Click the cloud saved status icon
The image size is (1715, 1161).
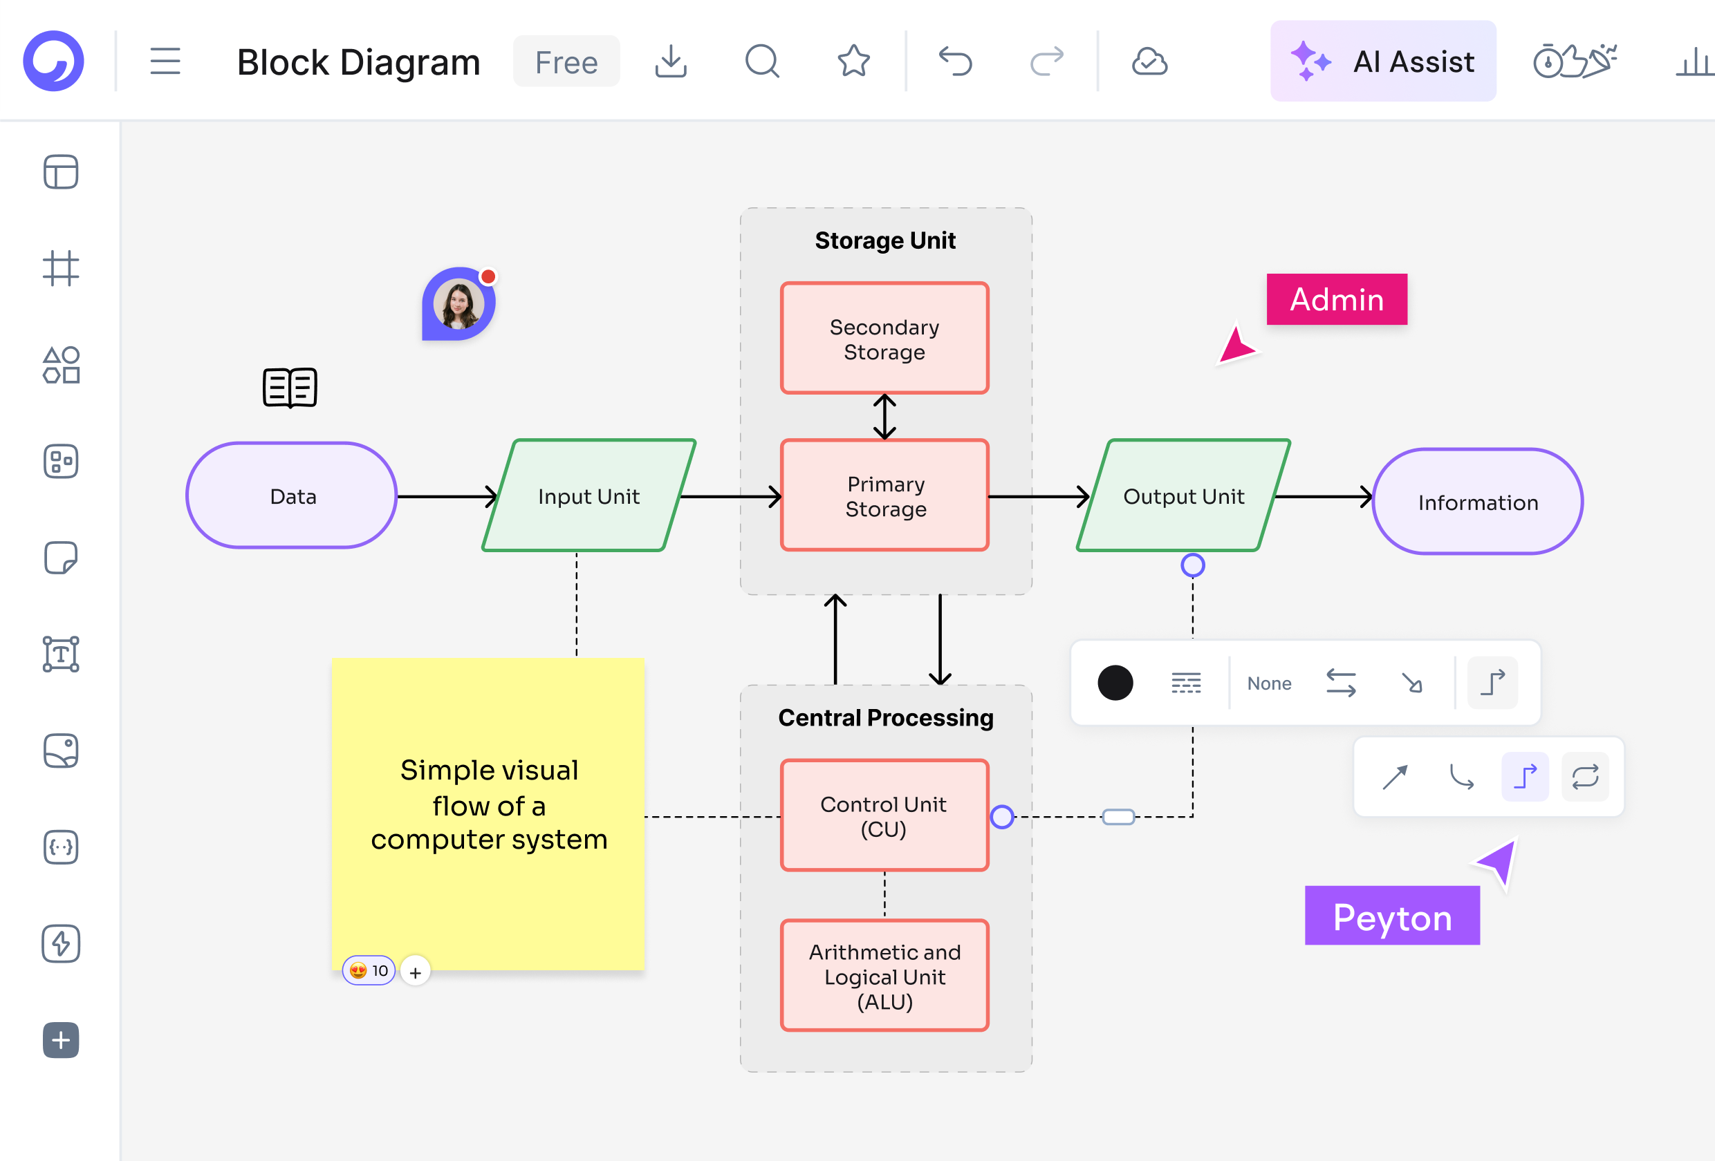click(x=1150, y=62)
